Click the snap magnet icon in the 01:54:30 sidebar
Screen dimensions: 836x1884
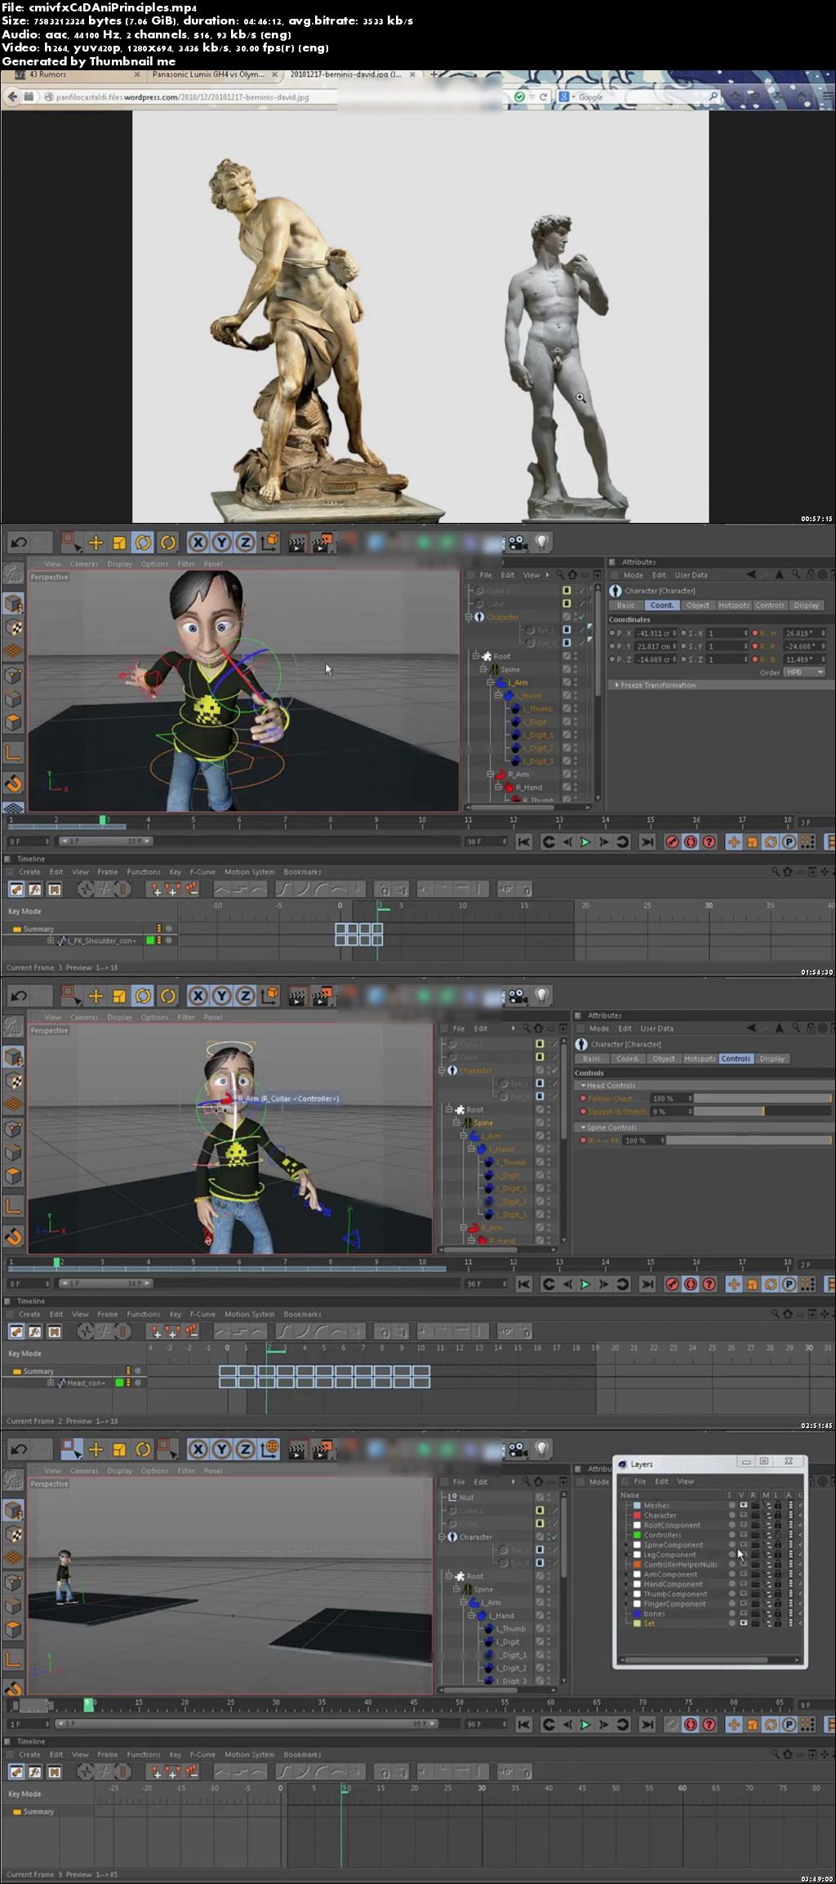tap(13, 784)
